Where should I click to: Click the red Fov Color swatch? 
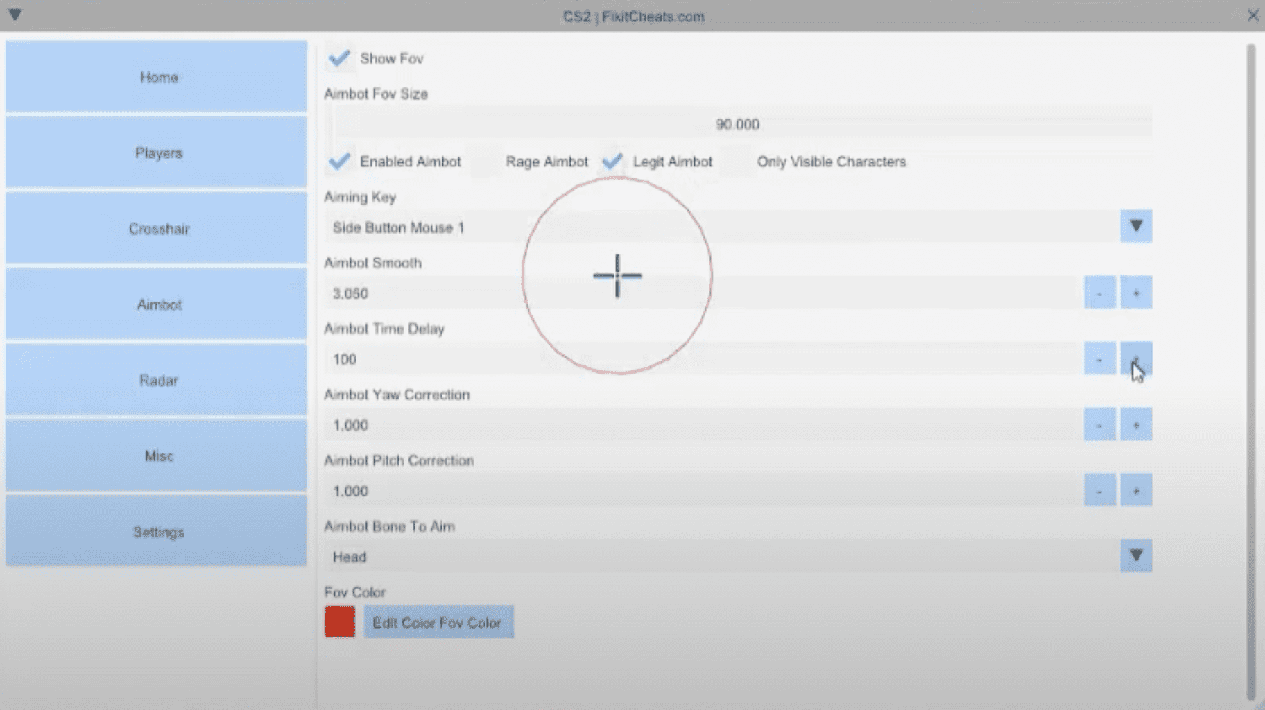340,622
